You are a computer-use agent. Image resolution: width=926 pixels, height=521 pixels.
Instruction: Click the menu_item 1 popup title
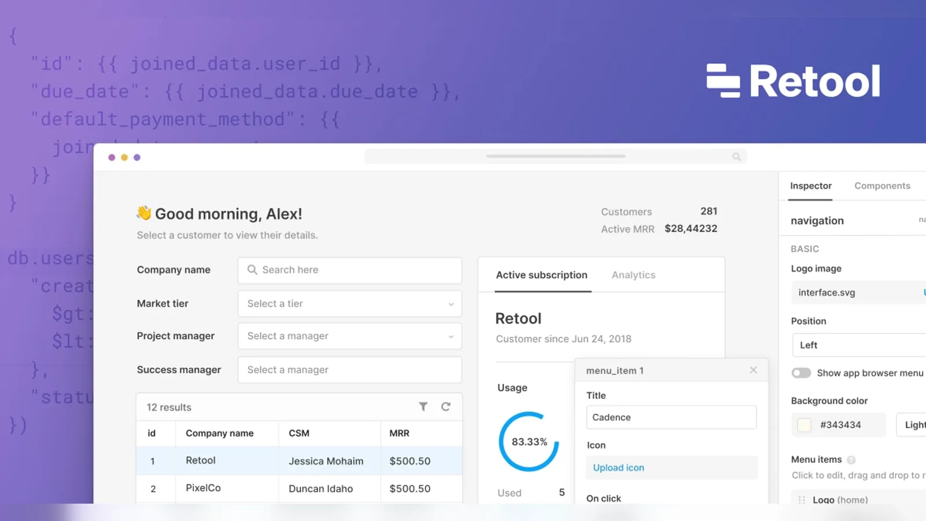click(615, 370)
